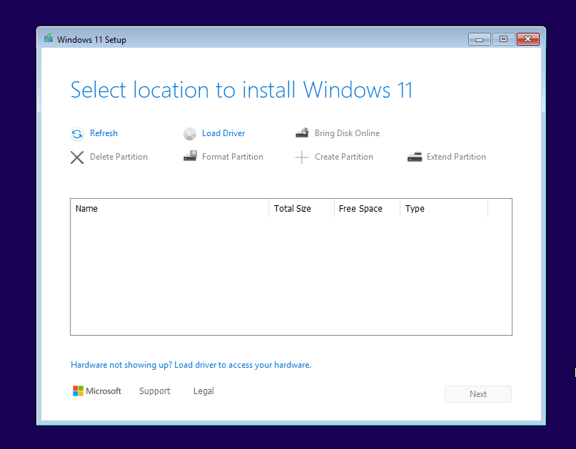Click the Refresh text link

tap(103, 133)
